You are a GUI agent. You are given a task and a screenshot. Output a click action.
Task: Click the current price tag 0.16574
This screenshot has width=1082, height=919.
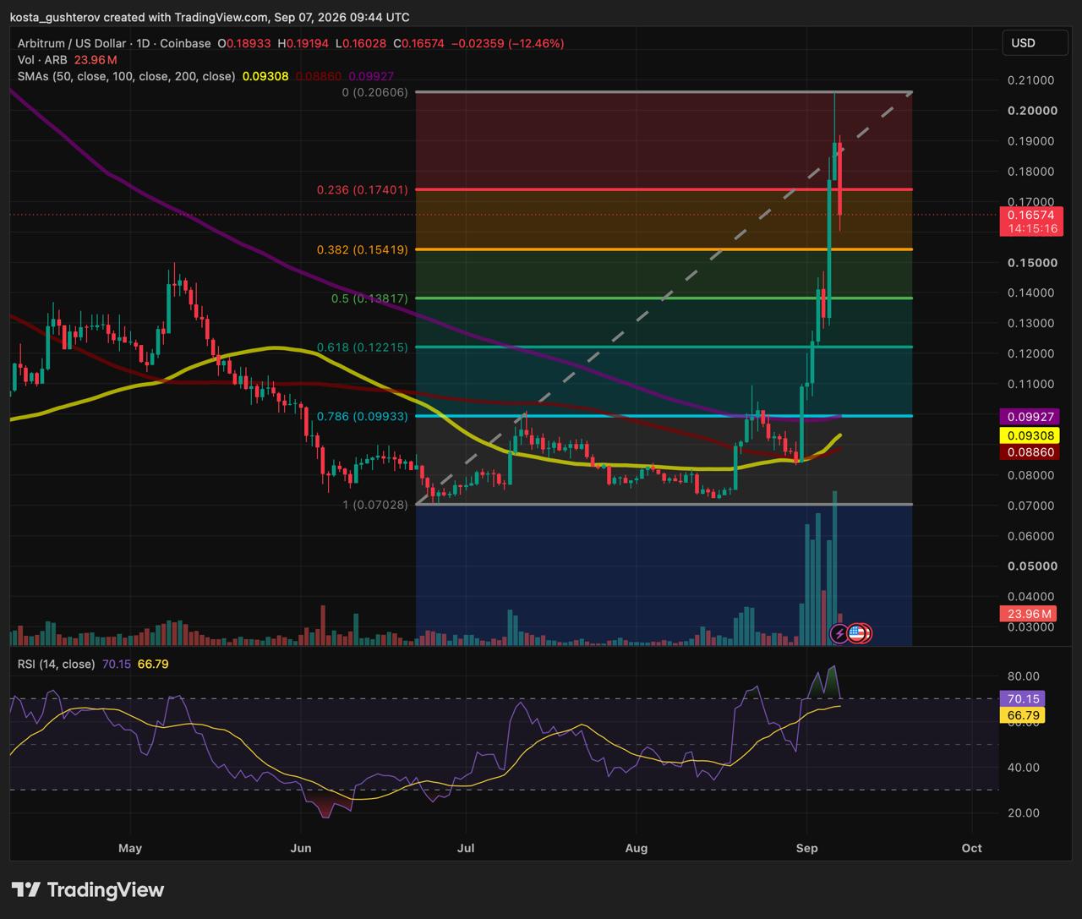tap(1026, 216)
